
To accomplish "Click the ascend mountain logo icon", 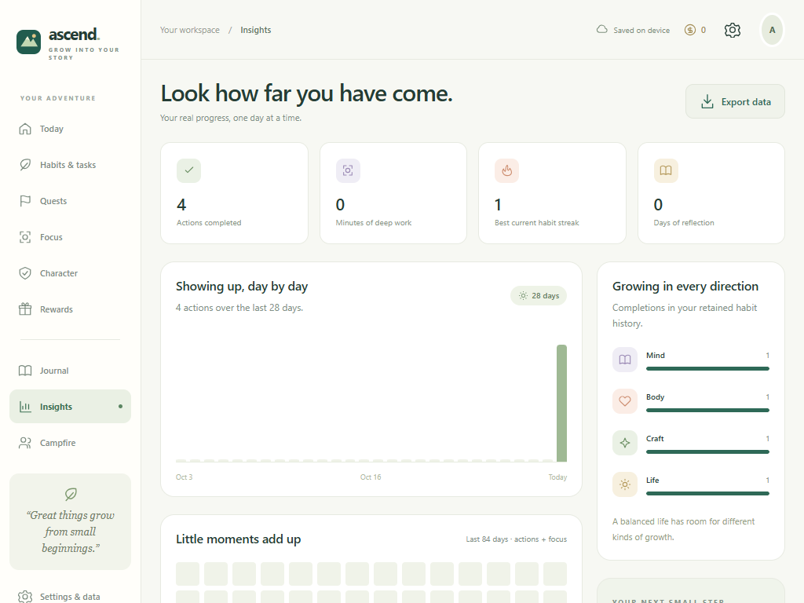I will (29, 42).
